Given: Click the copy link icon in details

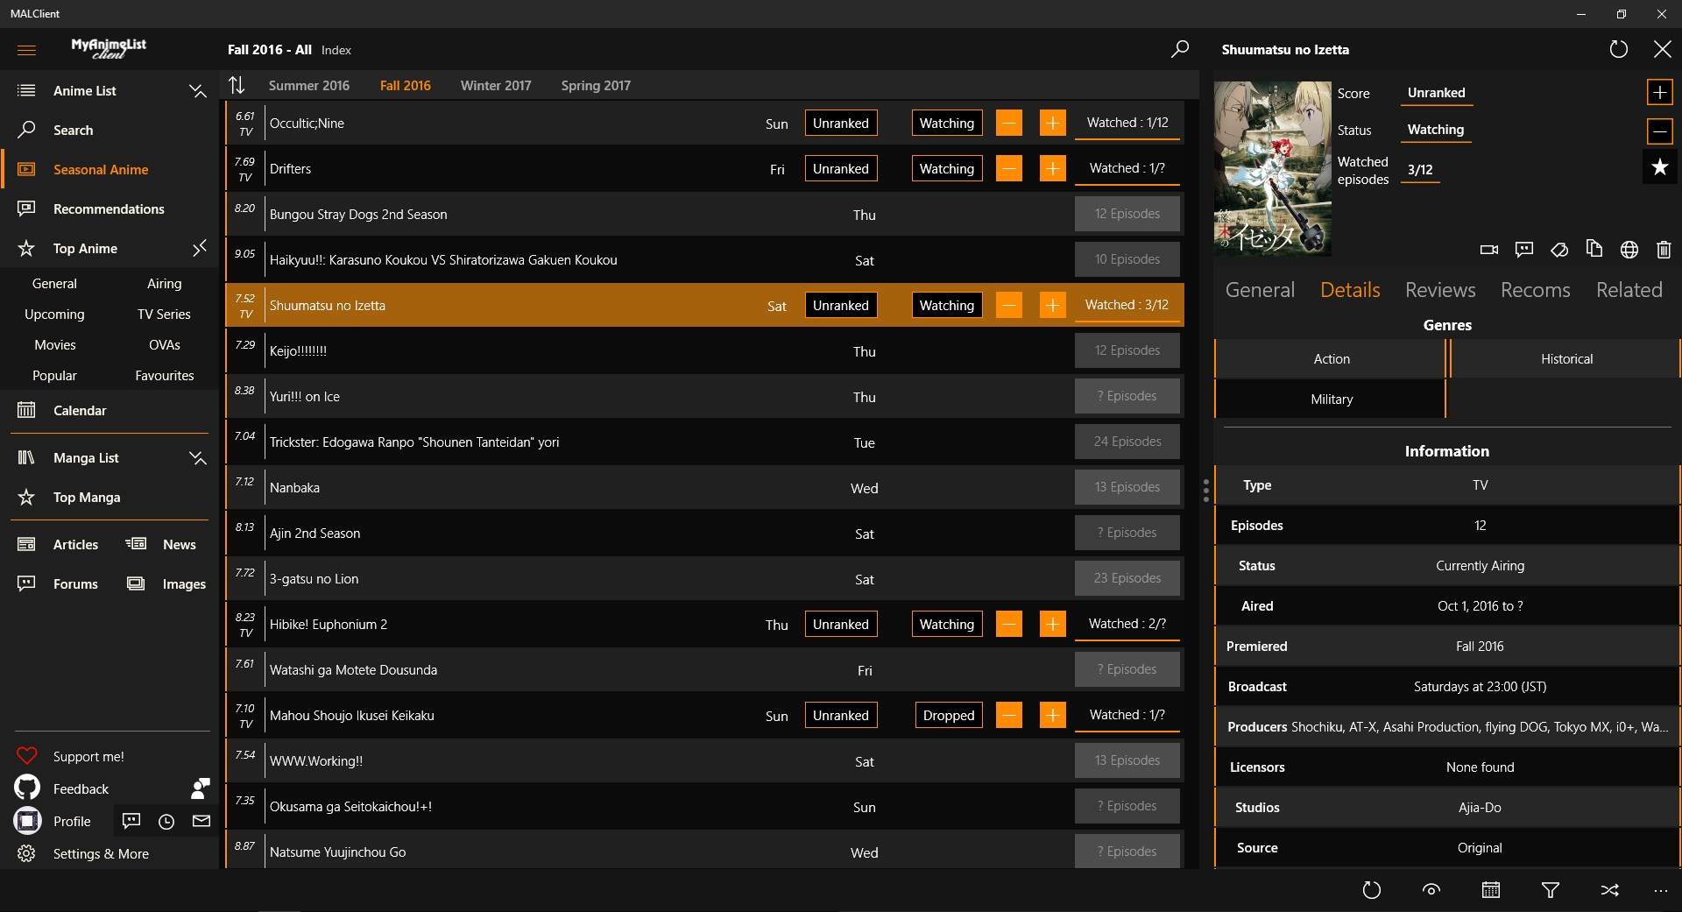Looking at the screenshot, I should click(x=1594, y=250).
